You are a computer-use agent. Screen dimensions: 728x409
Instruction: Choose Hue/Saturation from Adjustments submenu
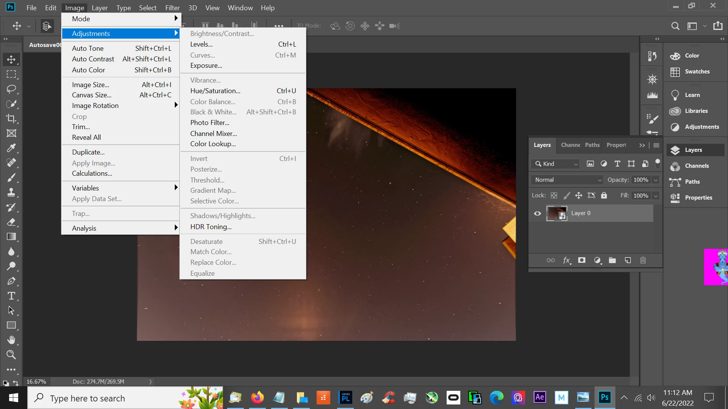pos(215,91)
